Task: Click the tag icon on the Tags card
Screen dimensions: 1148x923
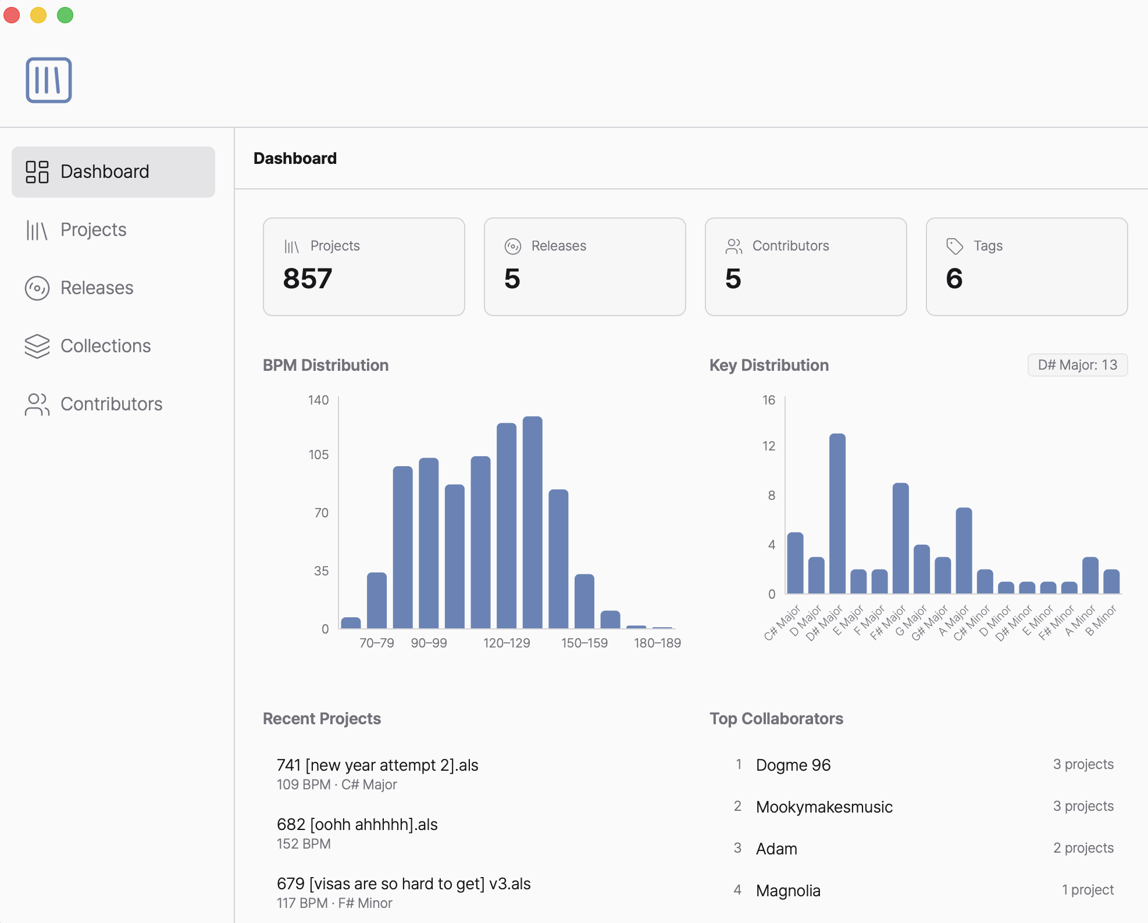Action: coord(953,246)
